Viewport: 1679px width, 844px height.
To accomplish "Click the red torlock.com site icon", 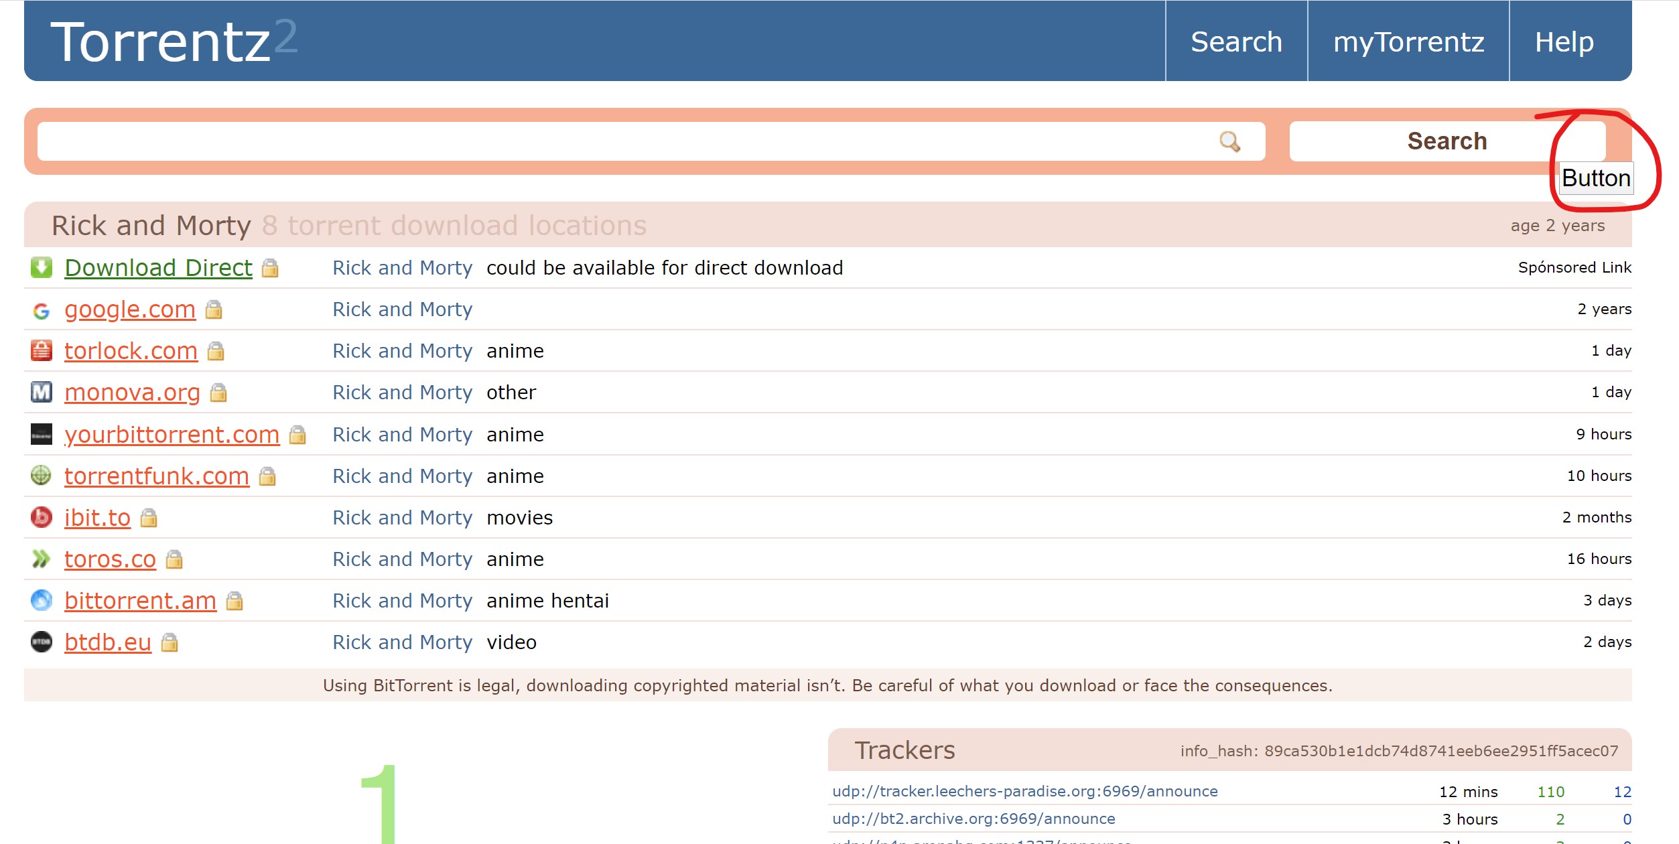I will pyautogui.click(x=42, y=350).
